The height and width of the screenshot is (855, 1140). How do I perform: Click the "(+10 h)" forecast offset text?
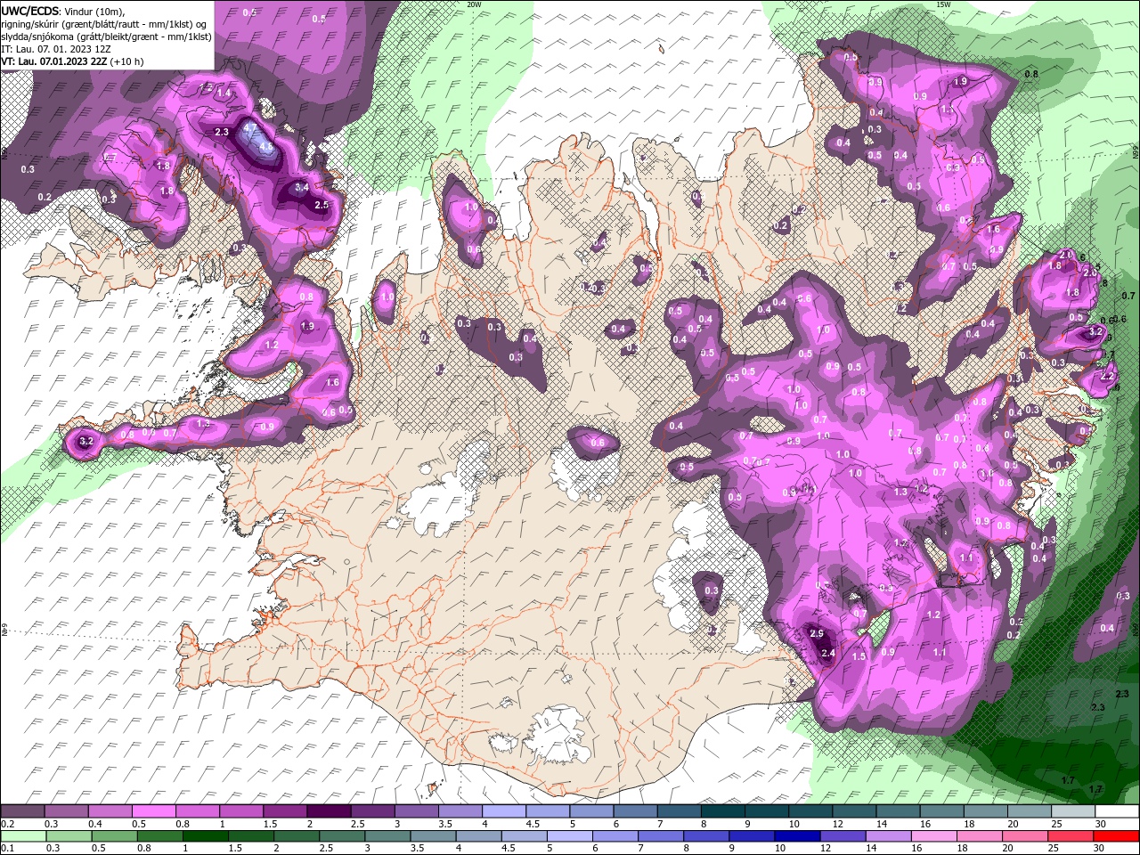(127, 61)
